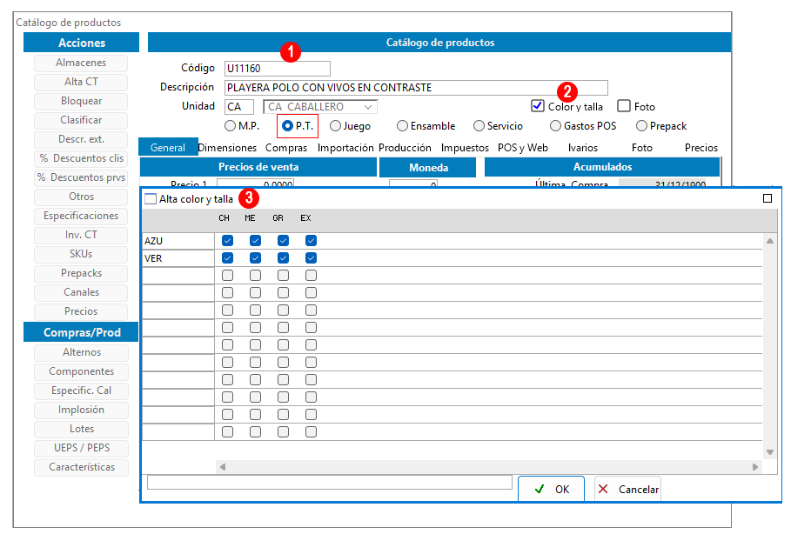Click the Descr. ext. button
This screenshot has height=534, width=791.
[81, 140]
